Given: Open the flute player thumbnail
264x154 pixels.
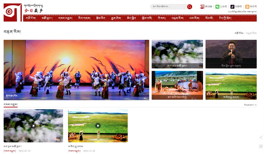Looking at the screenshot, I should pos(231,54).
